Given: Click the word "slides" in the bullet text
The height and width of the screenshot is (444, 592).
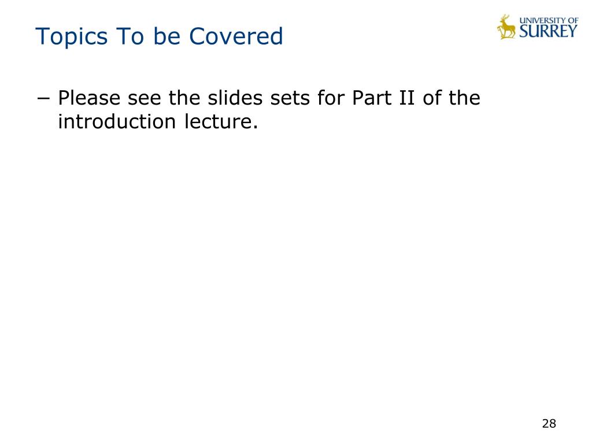Looking at the screenshot, I should click(235, 98).
